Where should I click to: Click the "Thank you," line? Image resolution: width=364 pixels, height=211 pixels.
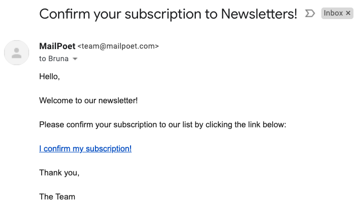pyautogui.click(x=59, y=172)
